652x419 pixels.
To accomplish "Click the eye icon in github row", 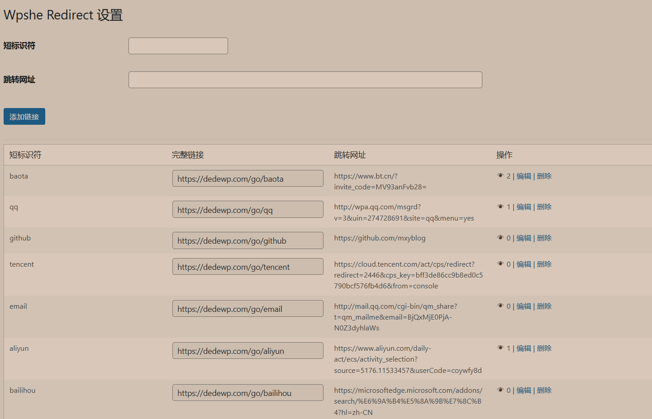I will (x=500, y=238).
